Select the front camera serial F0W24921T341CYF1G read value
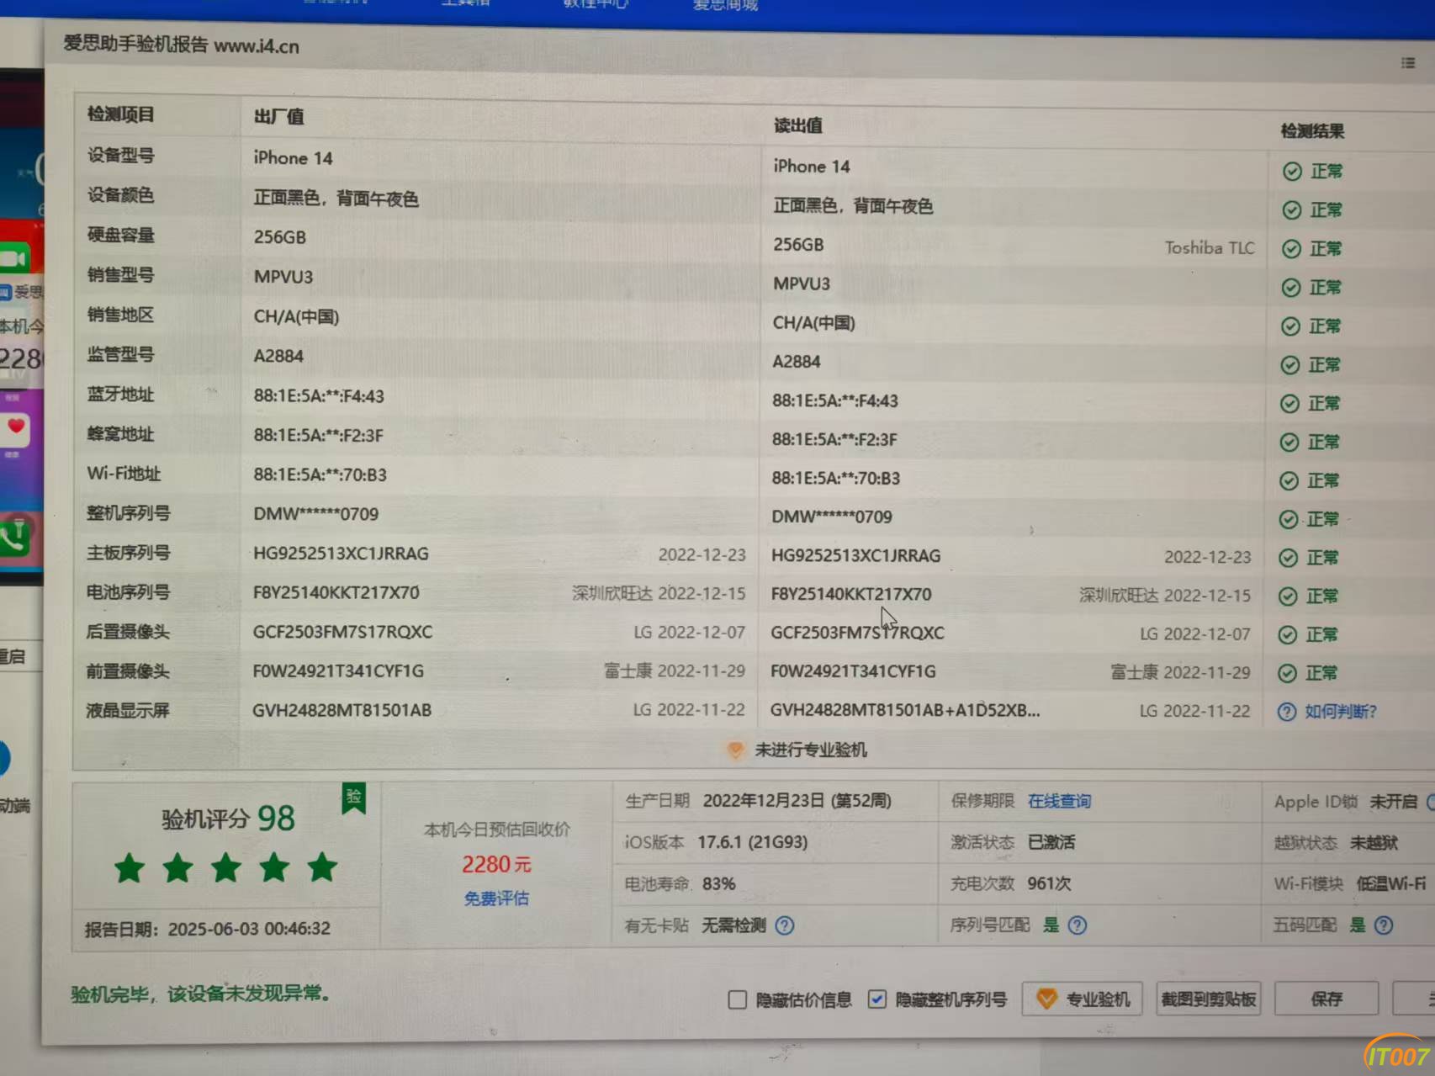The width and height of the screenshot is (1435, 1076). click(x=854, y=671)
